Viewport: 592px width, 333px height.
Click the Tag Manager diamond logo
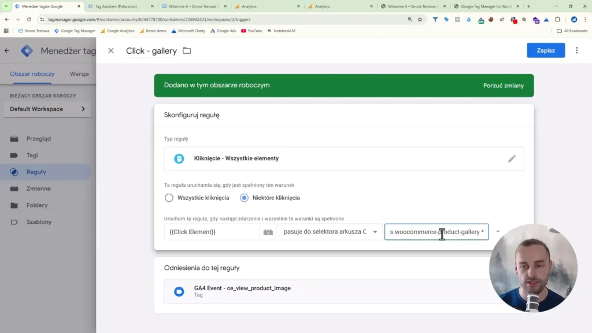27,51
